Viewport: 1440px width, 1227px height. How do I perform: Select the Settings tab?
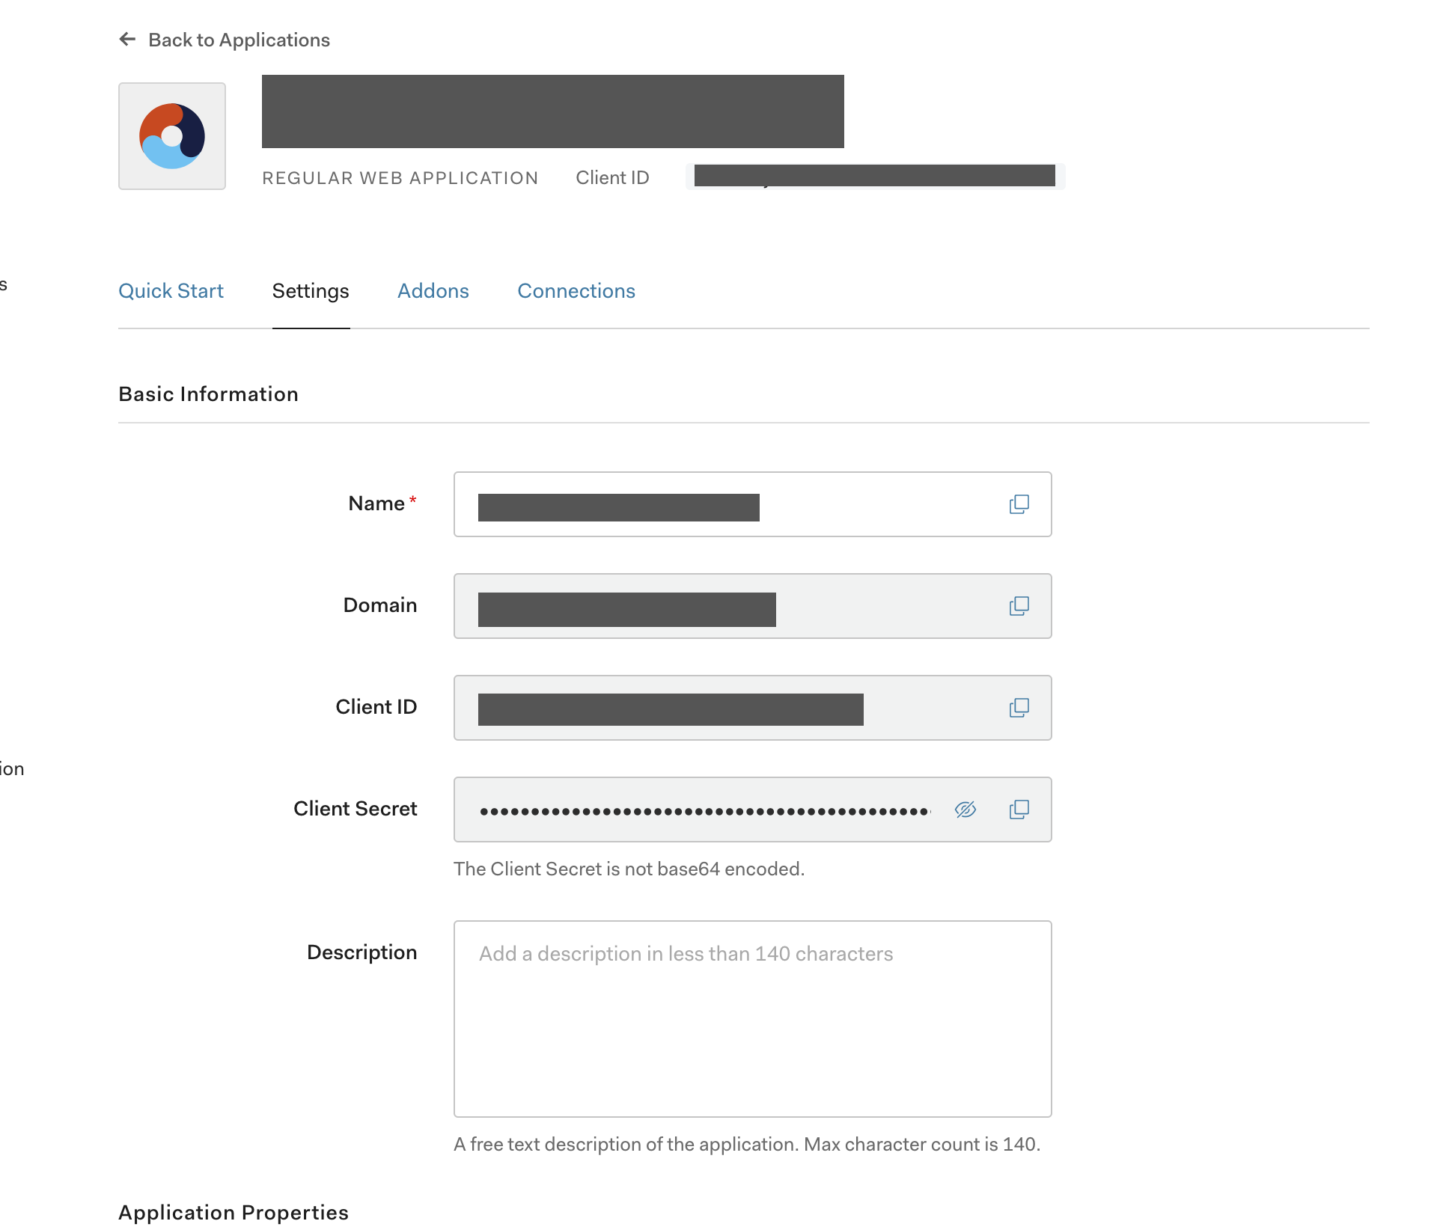pos(311,291)
